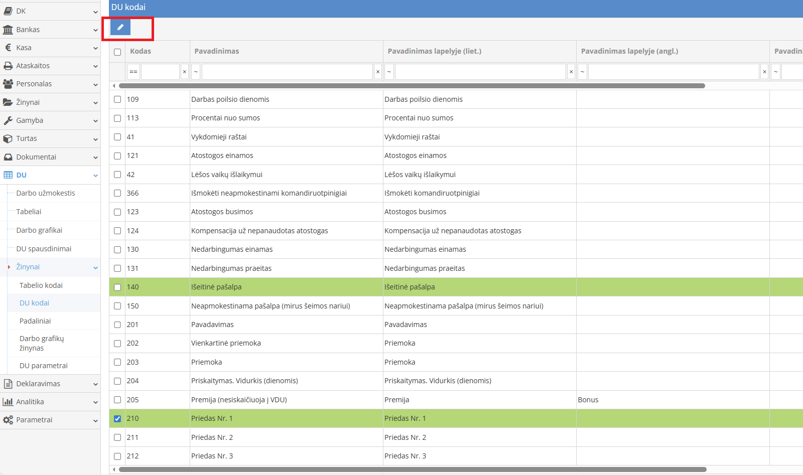This screenshot has height=475, width=803.
Task: Click the Ataskaitos printer icon
Action: click(x=8, y=66)
